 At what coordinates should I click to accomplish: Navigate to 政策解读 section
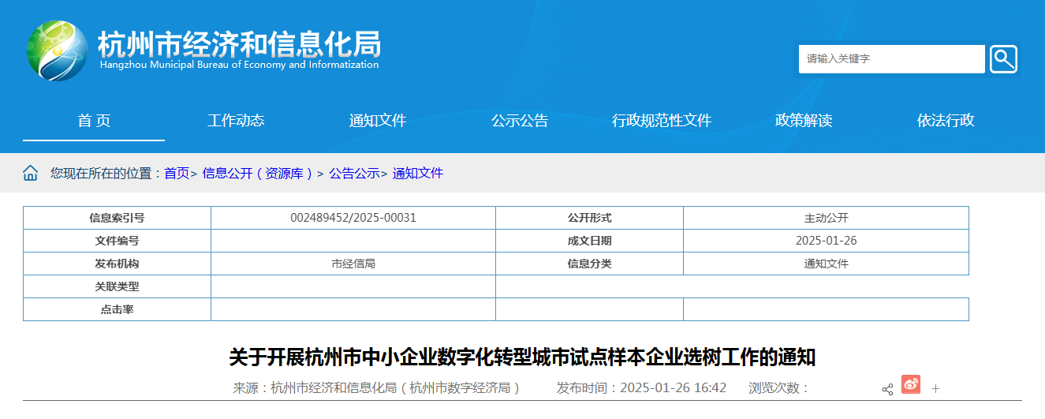(x=804, y=121)
